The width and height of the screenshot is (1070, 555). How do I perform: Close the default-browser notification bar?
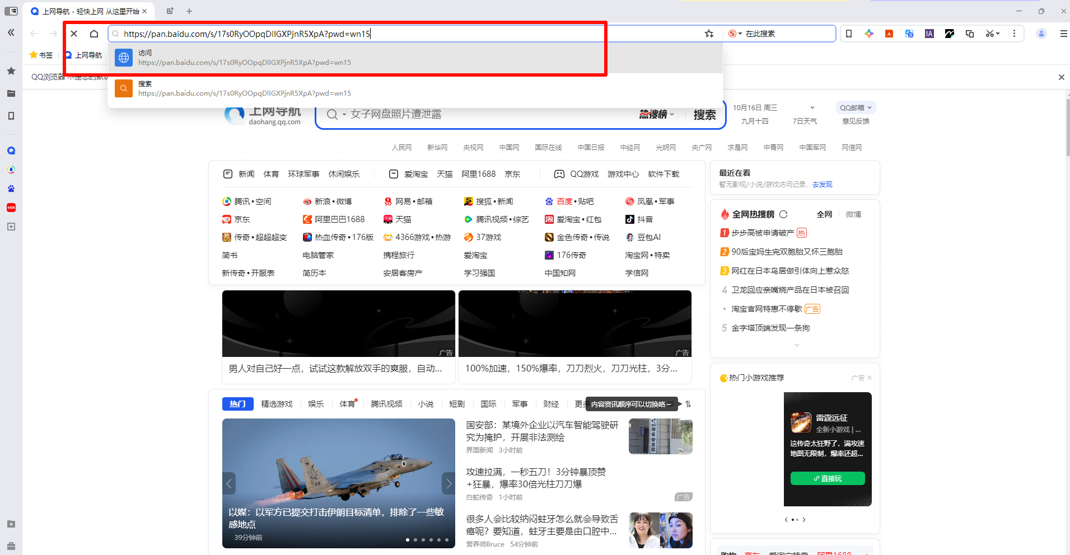(x=1061, y=77)
